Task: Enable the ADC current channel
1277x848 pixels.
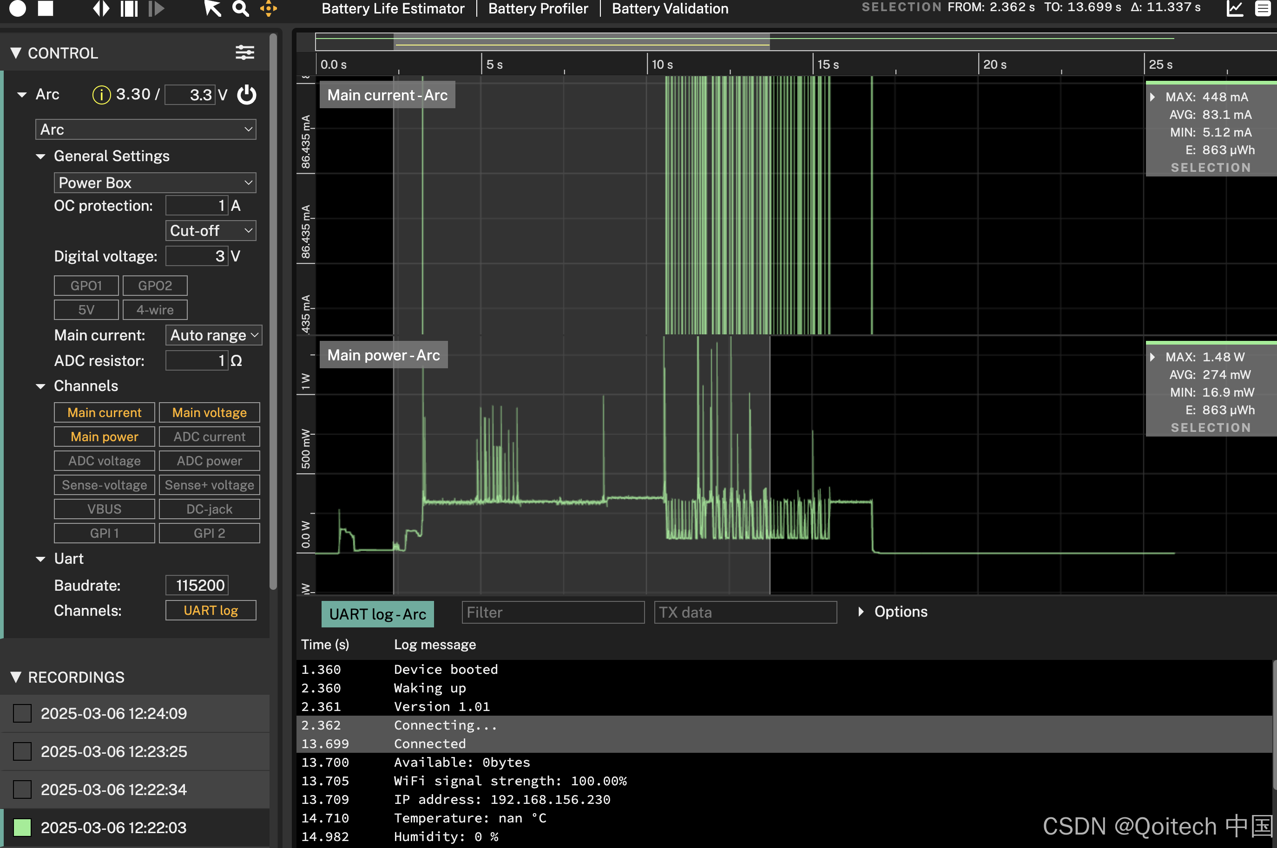Action: (x=210, y=437)
